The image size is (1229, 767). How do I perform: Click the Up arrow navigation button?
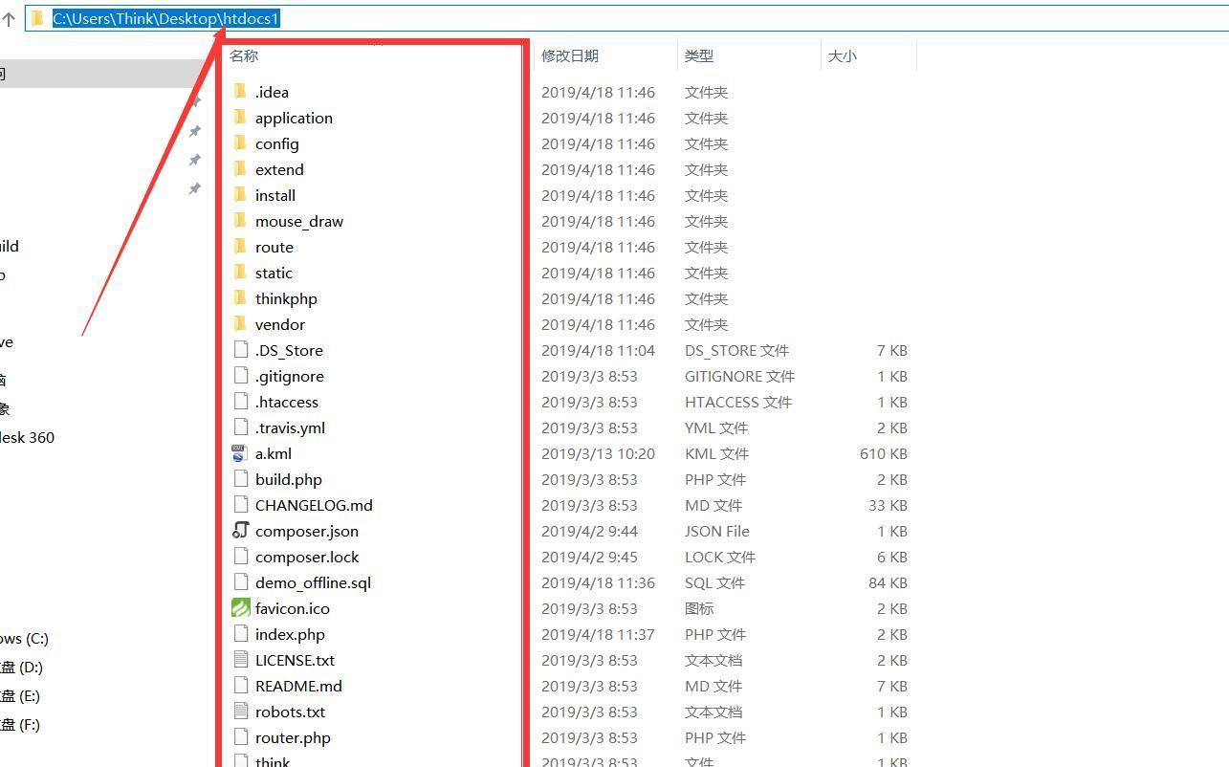coord(9,18)
